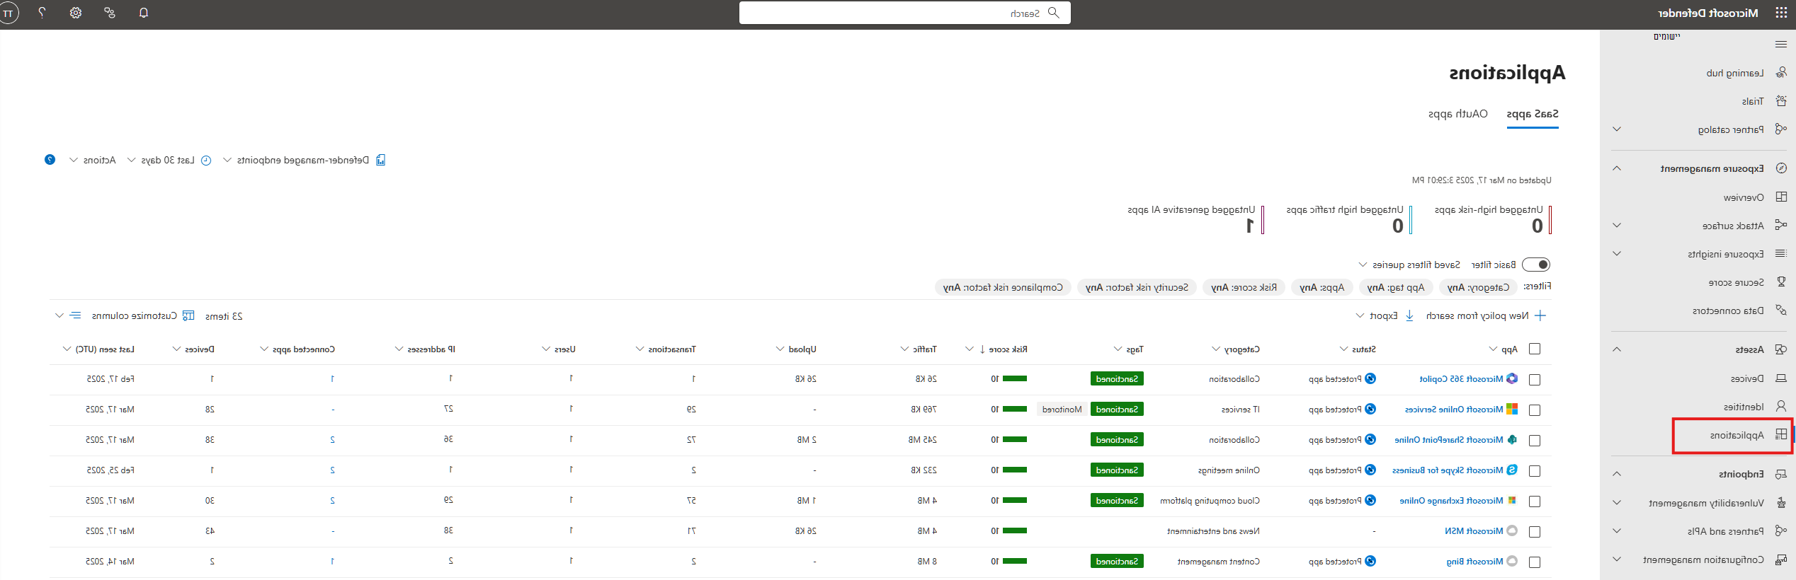Check the select-all checkbox in table header
The width and height of the screenshot is (1796, 580).
(x=1535, y=349)
